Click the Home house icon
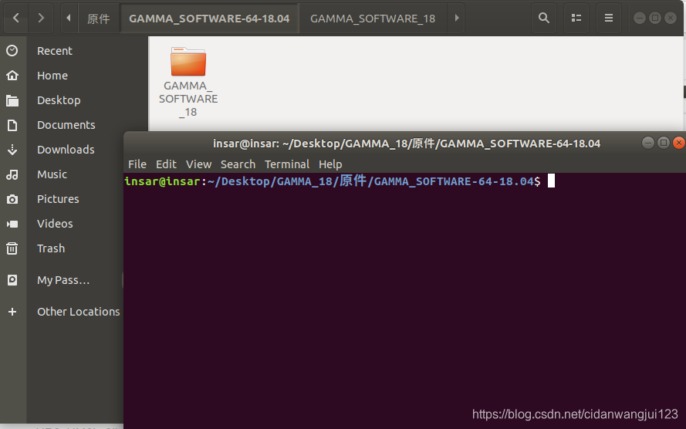 12,75
